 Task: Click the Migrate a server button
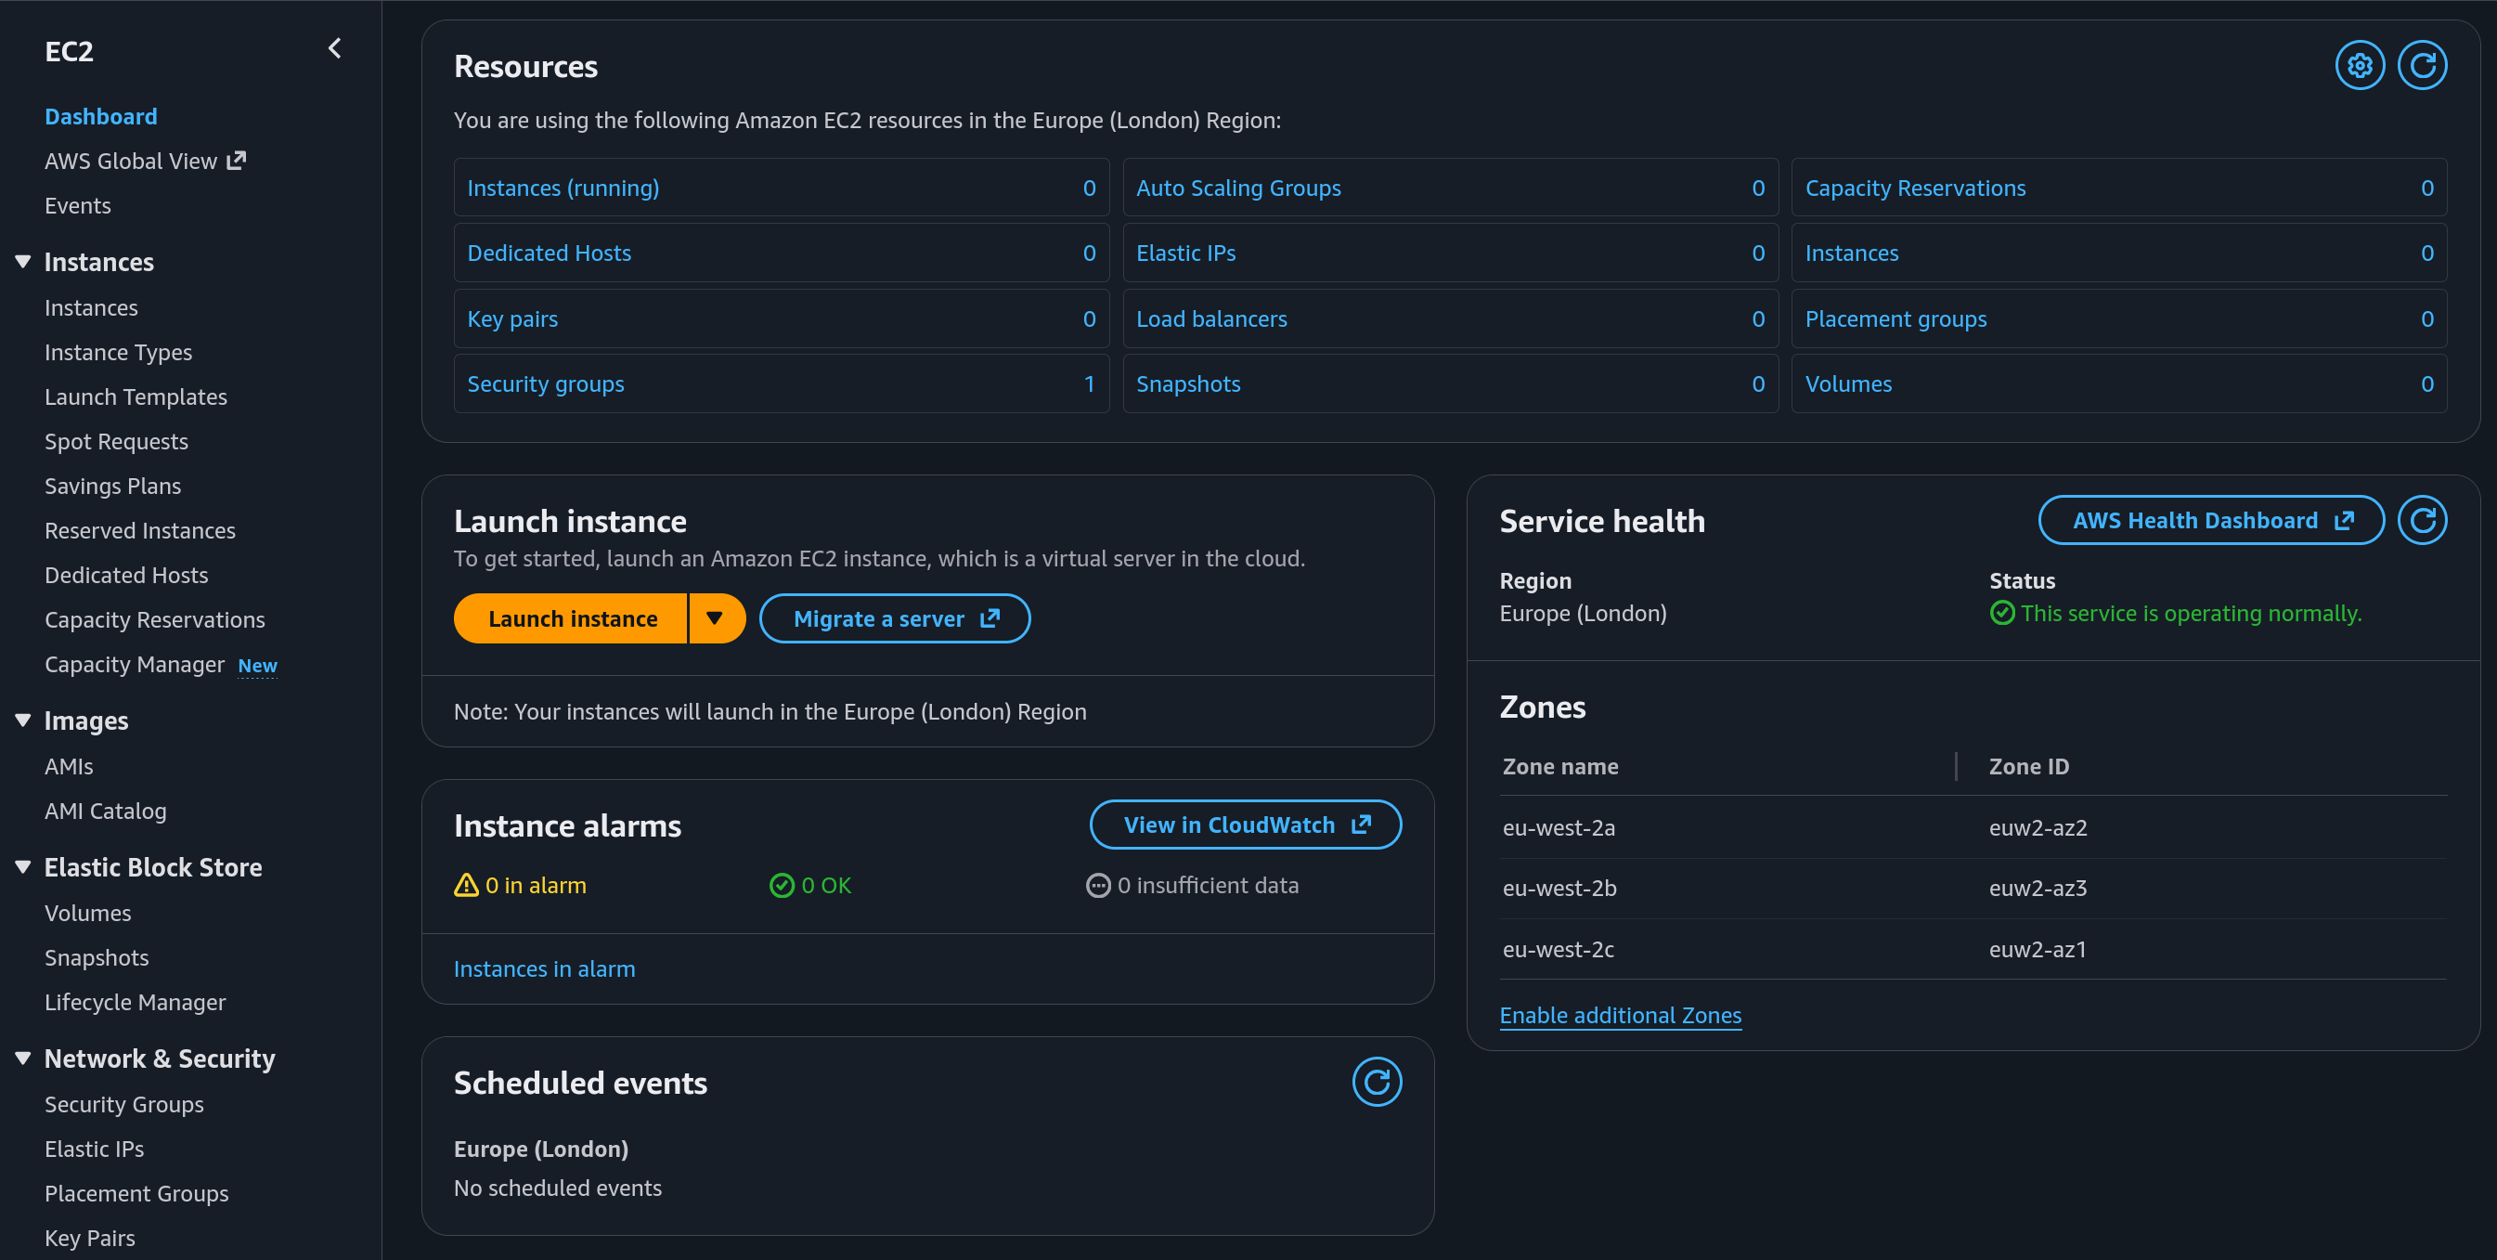894,618
